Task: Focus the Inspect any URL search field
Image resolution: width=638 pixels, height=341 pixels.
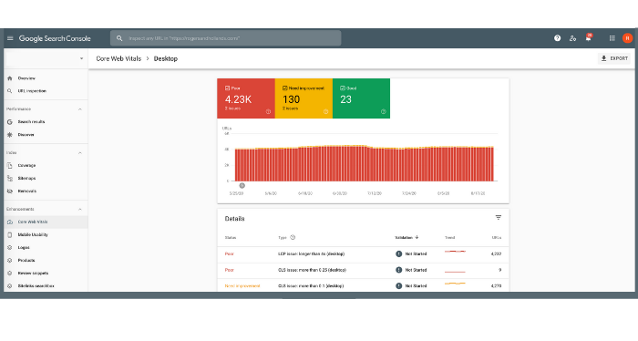Action: tap(225, 38)
